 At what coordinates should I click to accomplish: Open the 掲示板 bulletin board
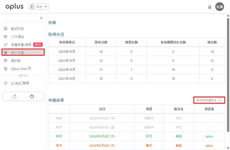coord(16,61)
